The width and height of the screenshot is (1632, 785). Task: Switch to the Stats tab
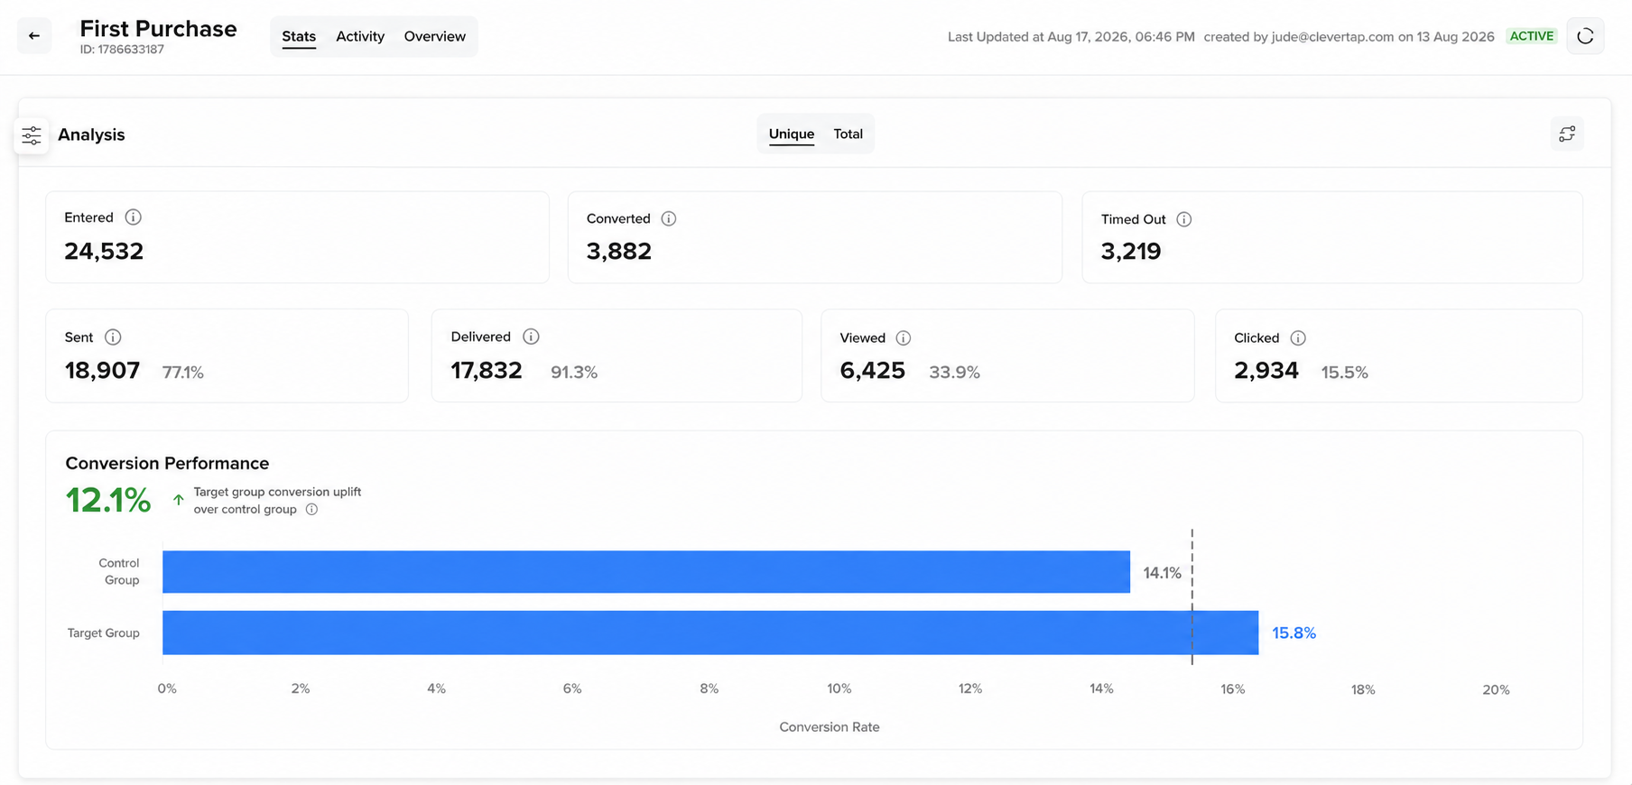(x=299, y=36)
